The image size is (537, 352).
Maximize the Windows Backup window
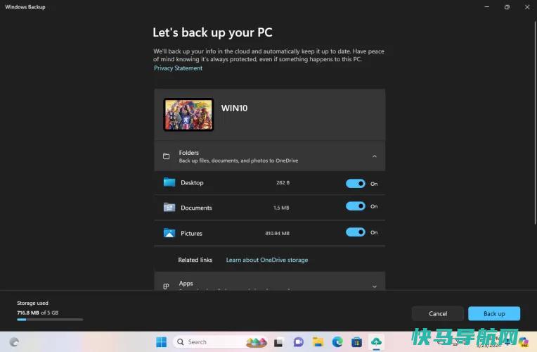pos(507,7)
